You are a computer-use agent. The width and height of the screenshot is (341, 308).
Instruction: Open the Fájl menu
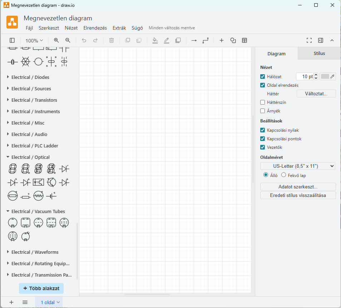(29, 28)
